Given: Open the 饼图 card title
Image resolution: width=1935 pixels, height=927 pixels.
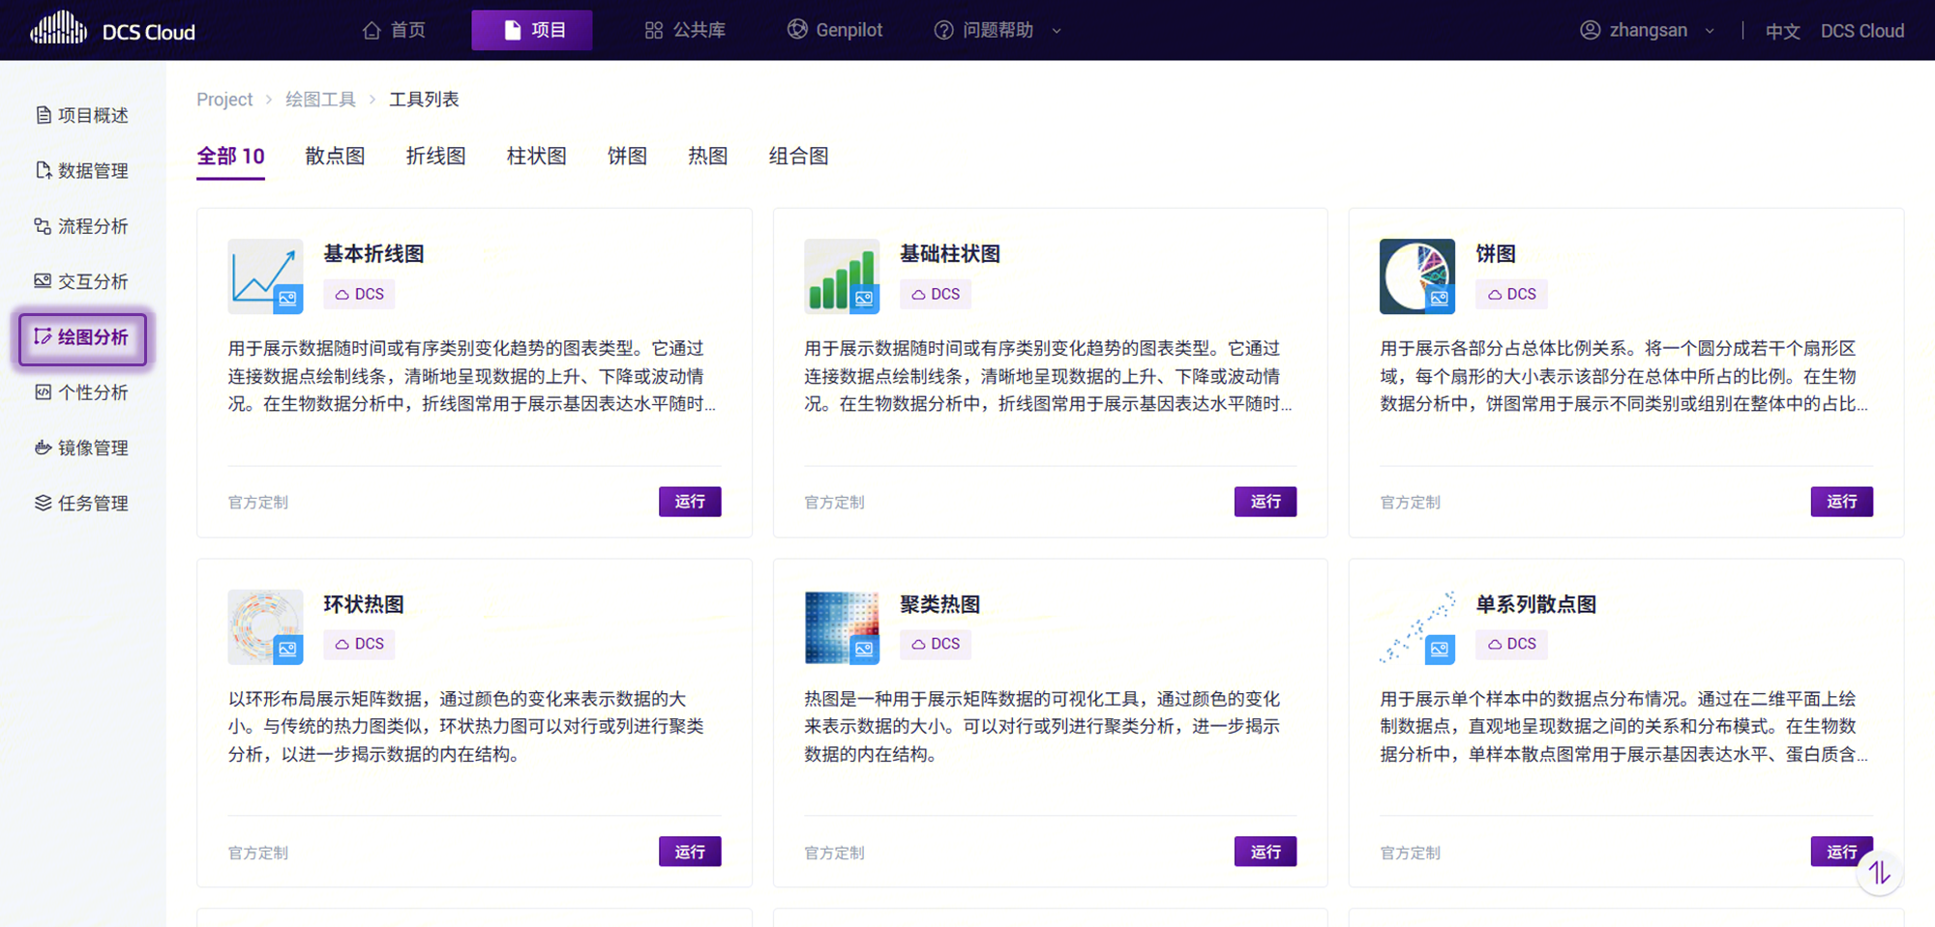Looking at the screenshot, I should click(x=1496, y=254).
